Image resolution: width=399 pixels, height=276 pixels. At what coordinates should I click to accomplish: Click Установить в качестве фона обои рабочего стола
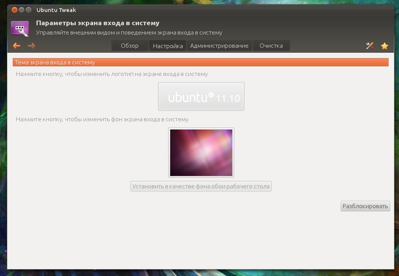point(201,186)
